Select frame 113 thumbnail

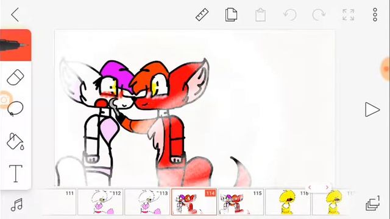147,202
